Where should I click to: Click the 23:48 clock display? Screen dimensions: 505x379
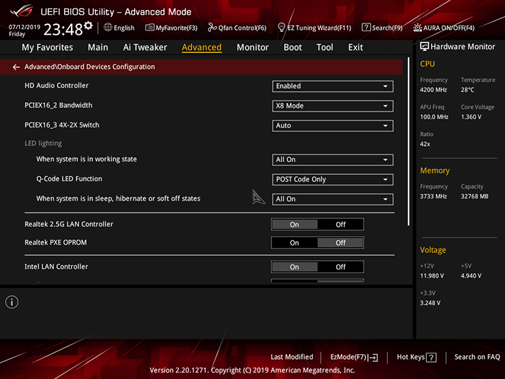click(63, 29)
